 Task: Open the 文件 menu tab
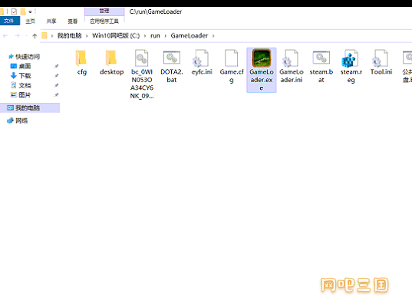click(x=9, y=21)
